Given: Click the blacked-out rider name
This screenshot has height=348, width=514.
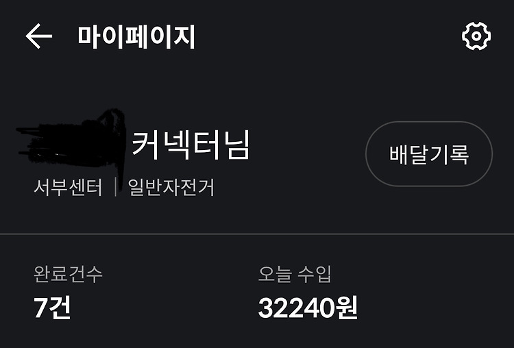Looking at the screenshot, I should (71, 142).
